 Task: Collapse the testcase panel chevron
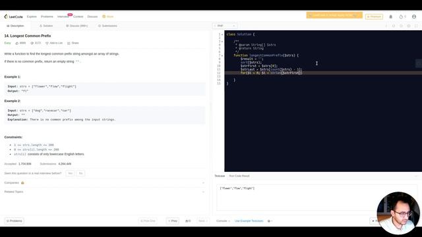click(x=416, y=176)
